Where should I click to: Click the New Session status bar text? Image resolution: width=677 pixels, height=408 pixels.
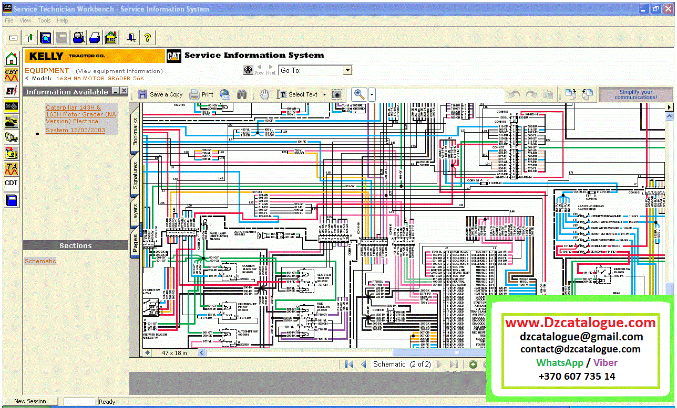point(30,401)
